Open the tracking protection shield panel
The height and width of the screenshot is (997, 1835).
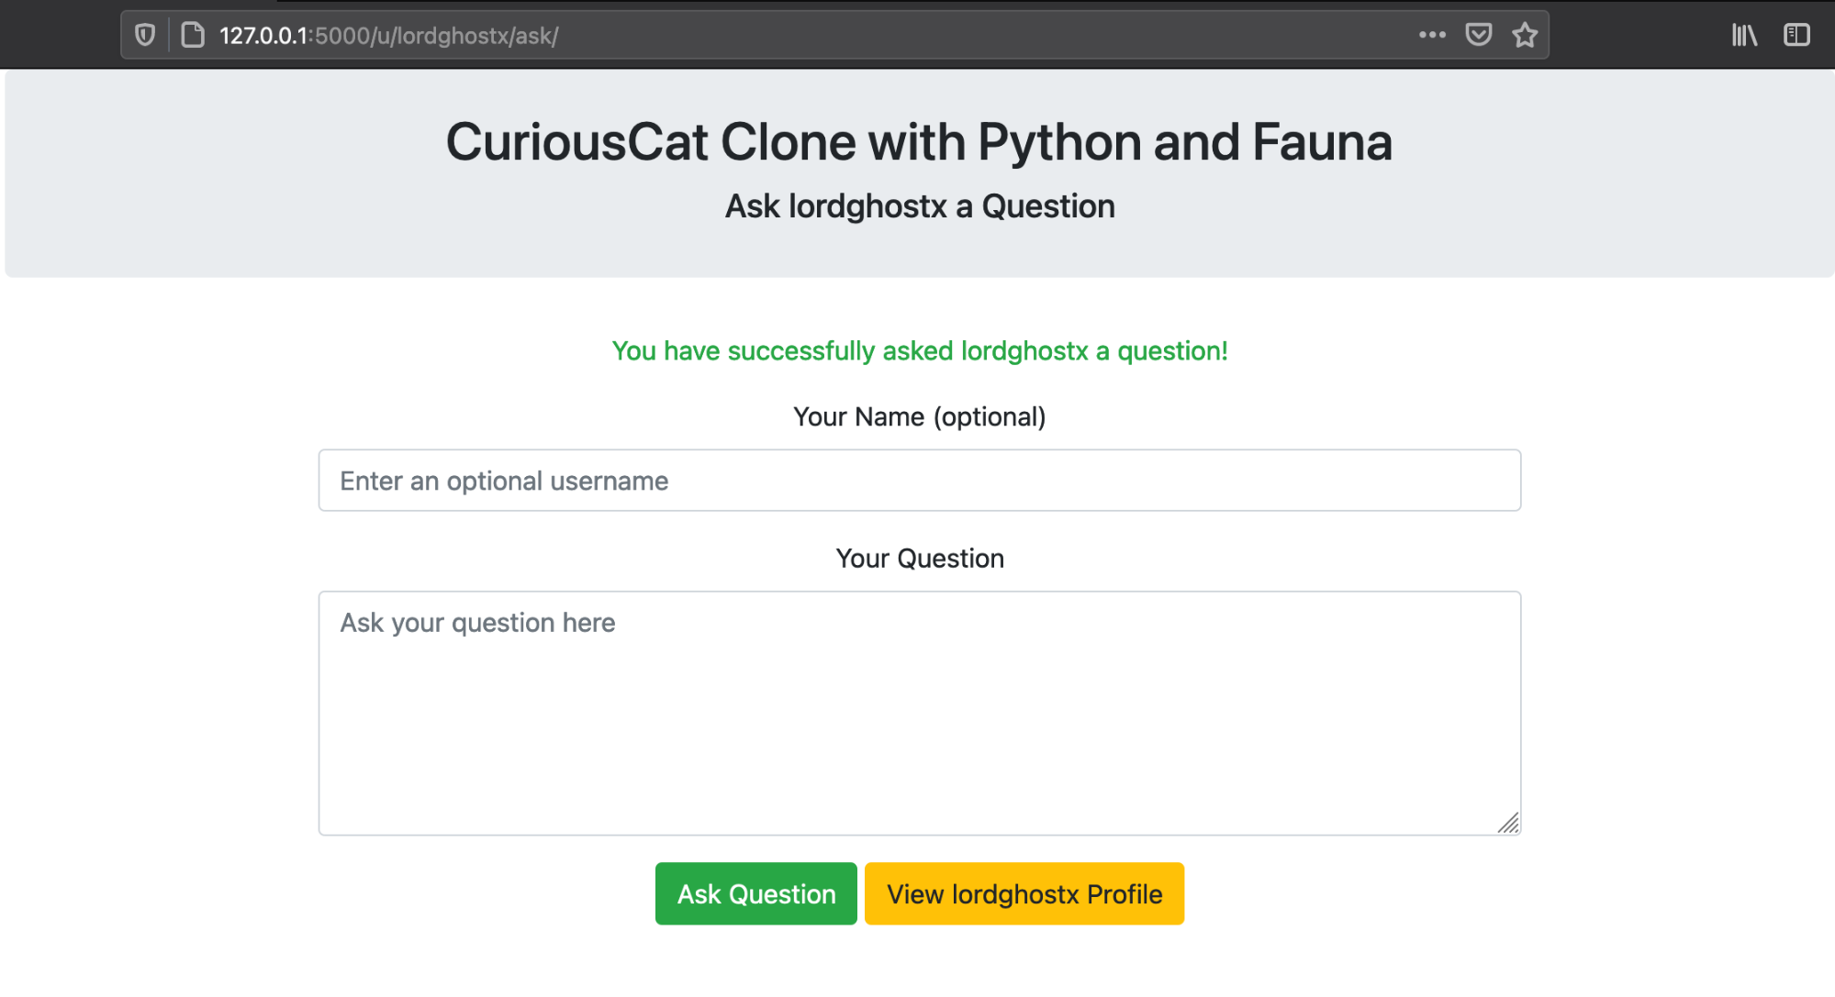145,35
